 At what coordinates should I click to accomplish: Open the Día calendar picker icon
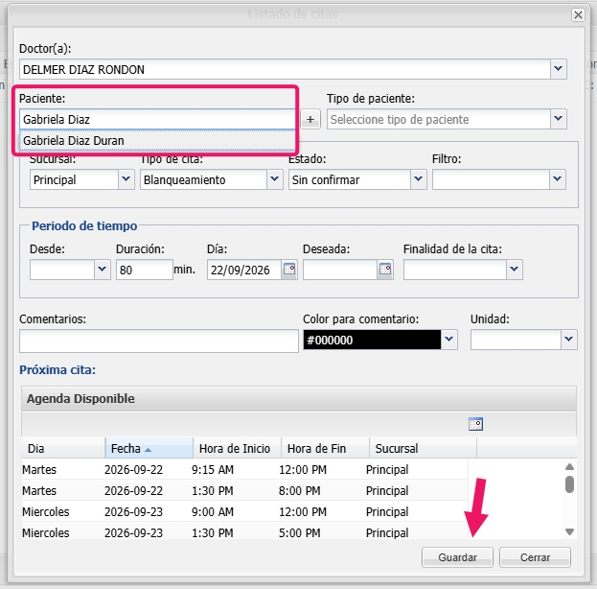click(289, 270)
